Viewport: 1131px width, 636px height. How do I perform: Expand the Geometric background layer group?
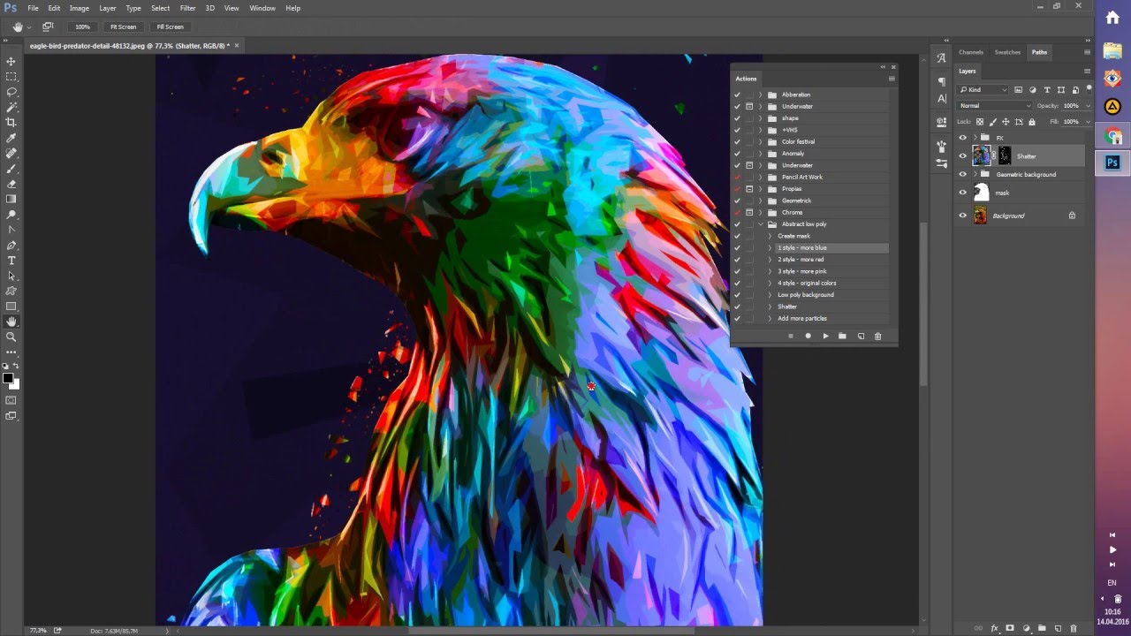[975, 174]
